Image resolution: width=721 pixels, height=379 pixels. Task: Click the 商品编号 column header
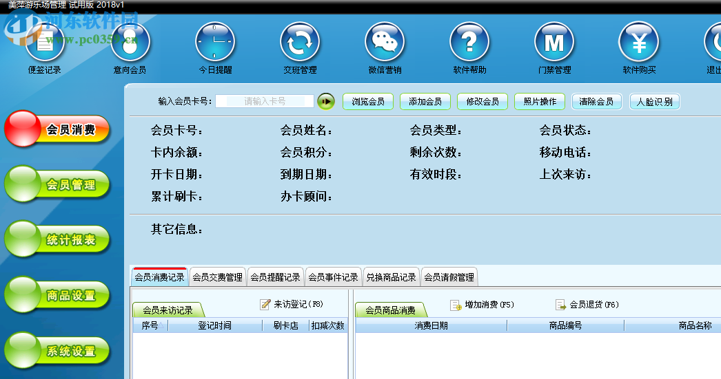tap(566, 325)
